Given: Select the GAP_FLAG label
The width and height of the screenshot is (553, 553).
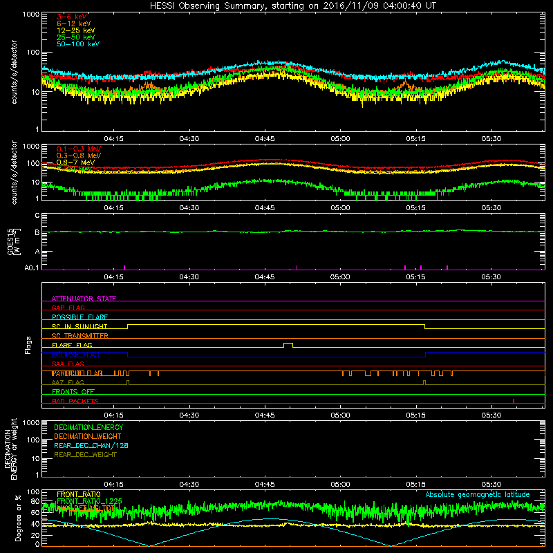Looking at the screenshot, I should (x=68, y=308).
